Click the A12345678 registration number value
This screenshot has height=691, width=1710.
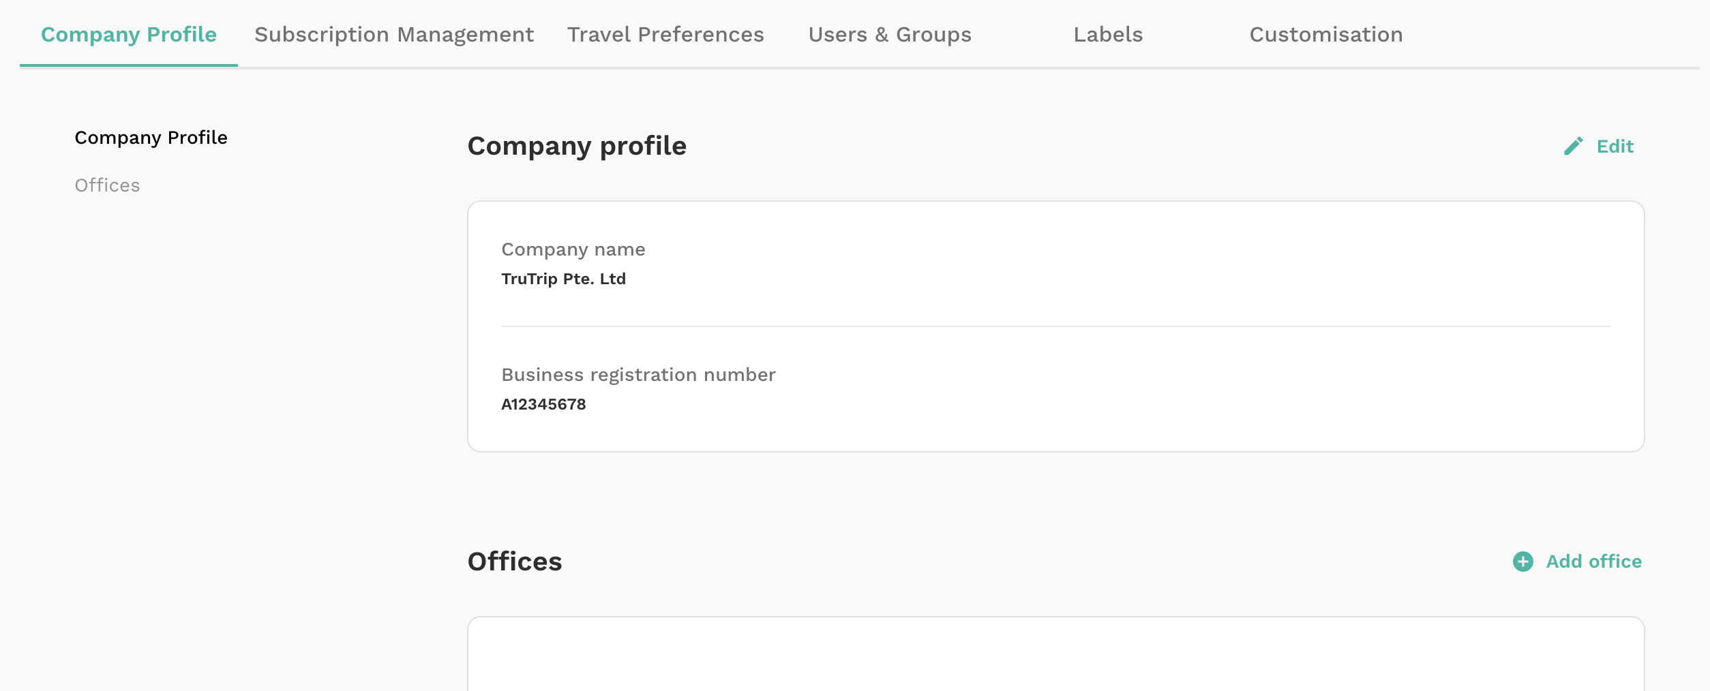click(x=543, y=404)
